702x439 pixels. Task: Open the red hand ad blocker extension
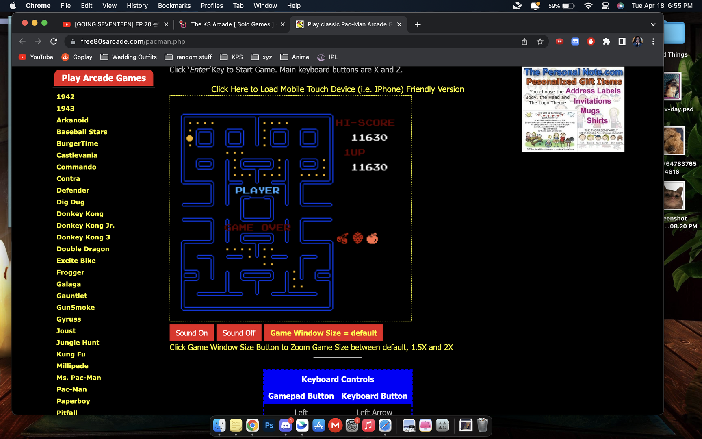click(591, 41)
